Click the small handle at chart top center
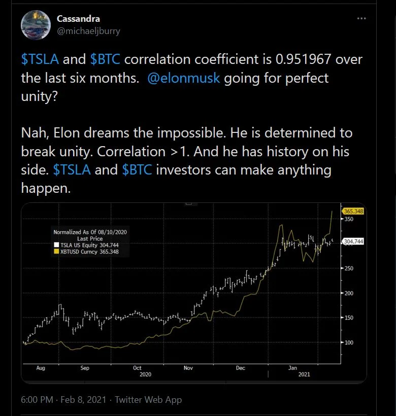Viewport: 396px width, 416px height. pyautogui.click(x=189, y=203)
